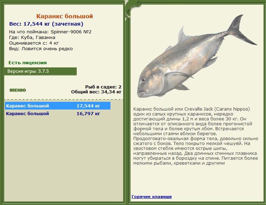This screenshot has height=205, width=266.
Task: Click the Общий вес: 34,34 кг total
Action: 96,92
